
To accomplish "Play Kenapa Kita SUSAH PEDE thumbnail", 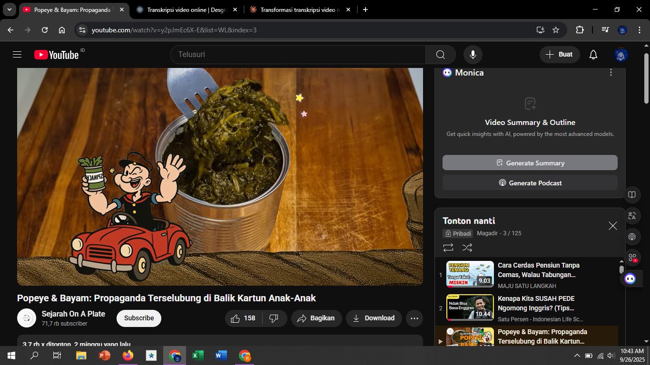I will click(x=470, y=307).
